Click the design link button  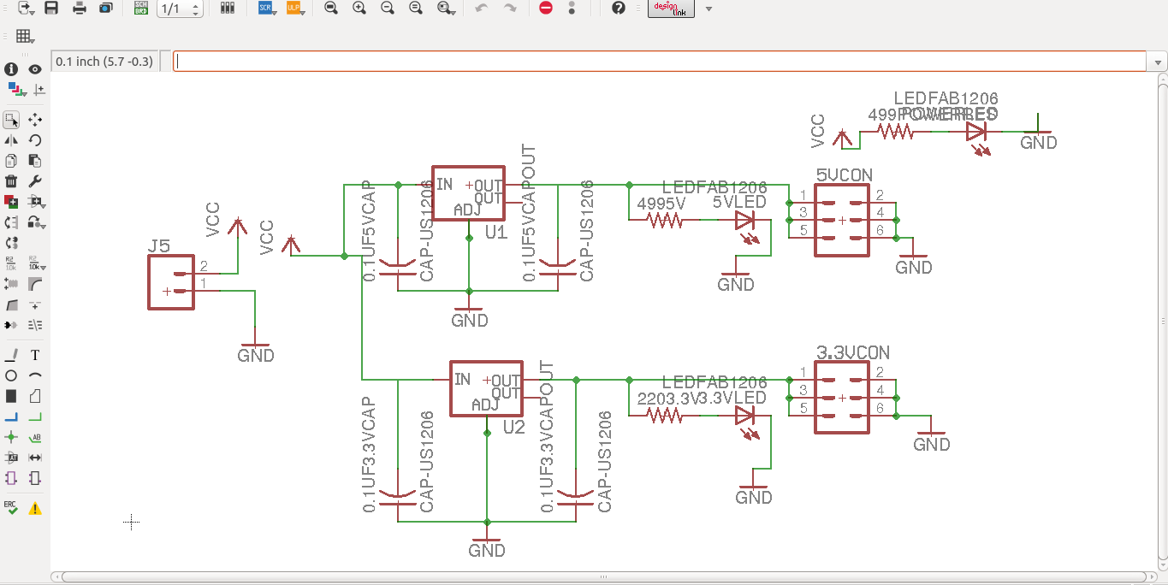pos(671,9)
